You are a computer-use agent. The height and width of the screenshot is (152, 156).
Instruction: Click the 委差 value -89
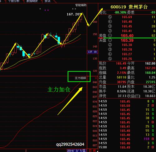click(153, 12)
